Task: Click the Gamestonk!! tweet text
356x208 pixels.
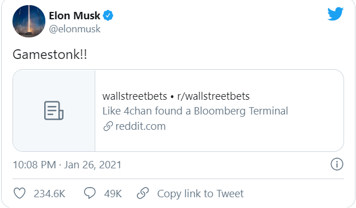Action: coord(50,55)
